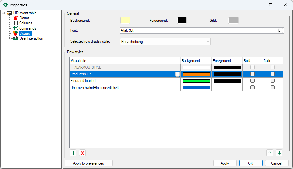293x169 pixels.
Task: Change white background of __ALARMOUTSTYLE__ row
Action: pyautogui.click(x=196, y=67)
